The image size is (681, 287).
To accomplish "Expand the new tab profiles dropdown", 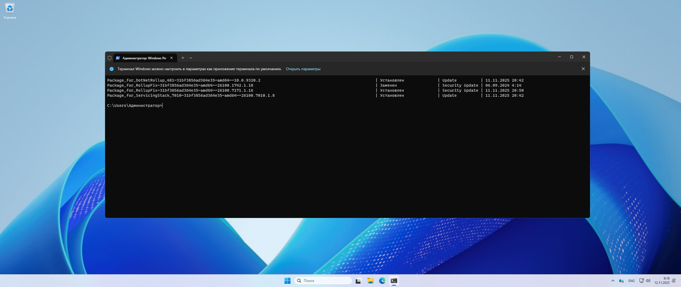I will (x=191, y=58).
